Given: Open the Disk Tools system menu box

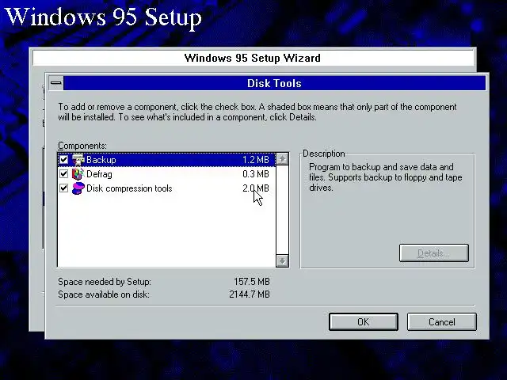Looking at the screenshot, I should point(56,82).
